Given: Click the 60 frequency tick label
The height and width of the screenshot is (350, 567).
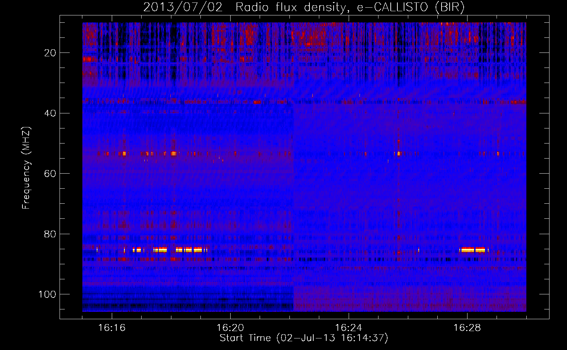Looking at the screenshot, I should click(x=50, y=174).
